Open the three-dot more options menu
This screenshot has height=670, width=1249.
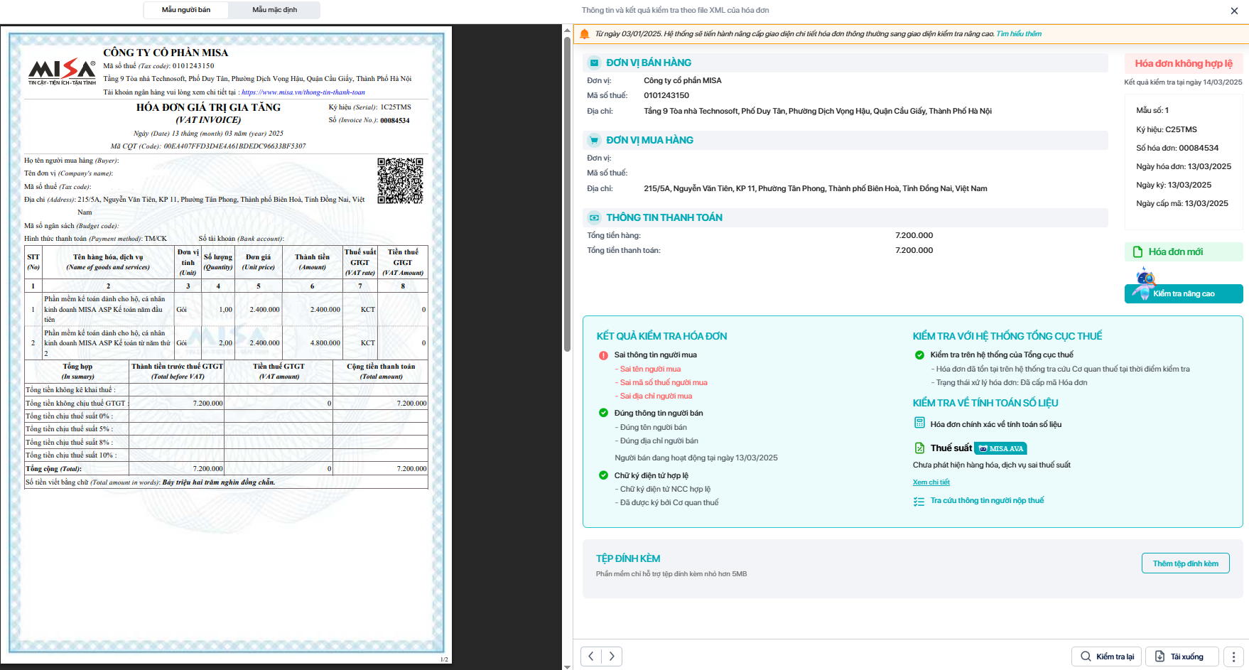(1233, 657)
